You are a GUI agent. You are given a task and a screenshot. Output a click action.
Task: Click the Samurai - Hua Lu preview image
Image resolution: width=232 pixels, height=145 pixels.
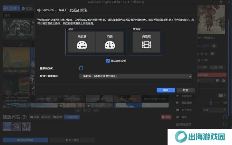[x=211, y=20]
